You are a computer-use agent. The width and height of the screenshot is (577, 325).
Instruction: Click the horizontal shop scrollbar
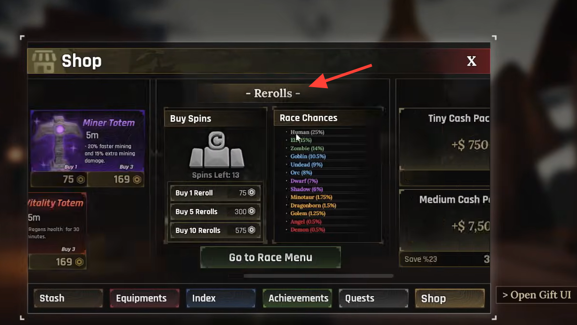[319, 276]
